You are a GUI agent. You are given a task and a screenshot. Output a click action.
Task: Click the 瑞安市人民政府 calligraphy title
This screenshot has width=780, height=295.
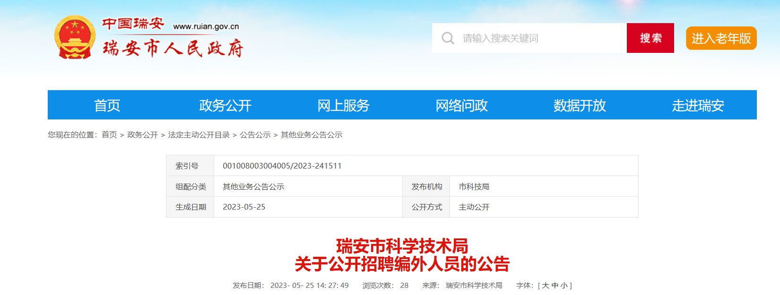[x=173, y=48]
